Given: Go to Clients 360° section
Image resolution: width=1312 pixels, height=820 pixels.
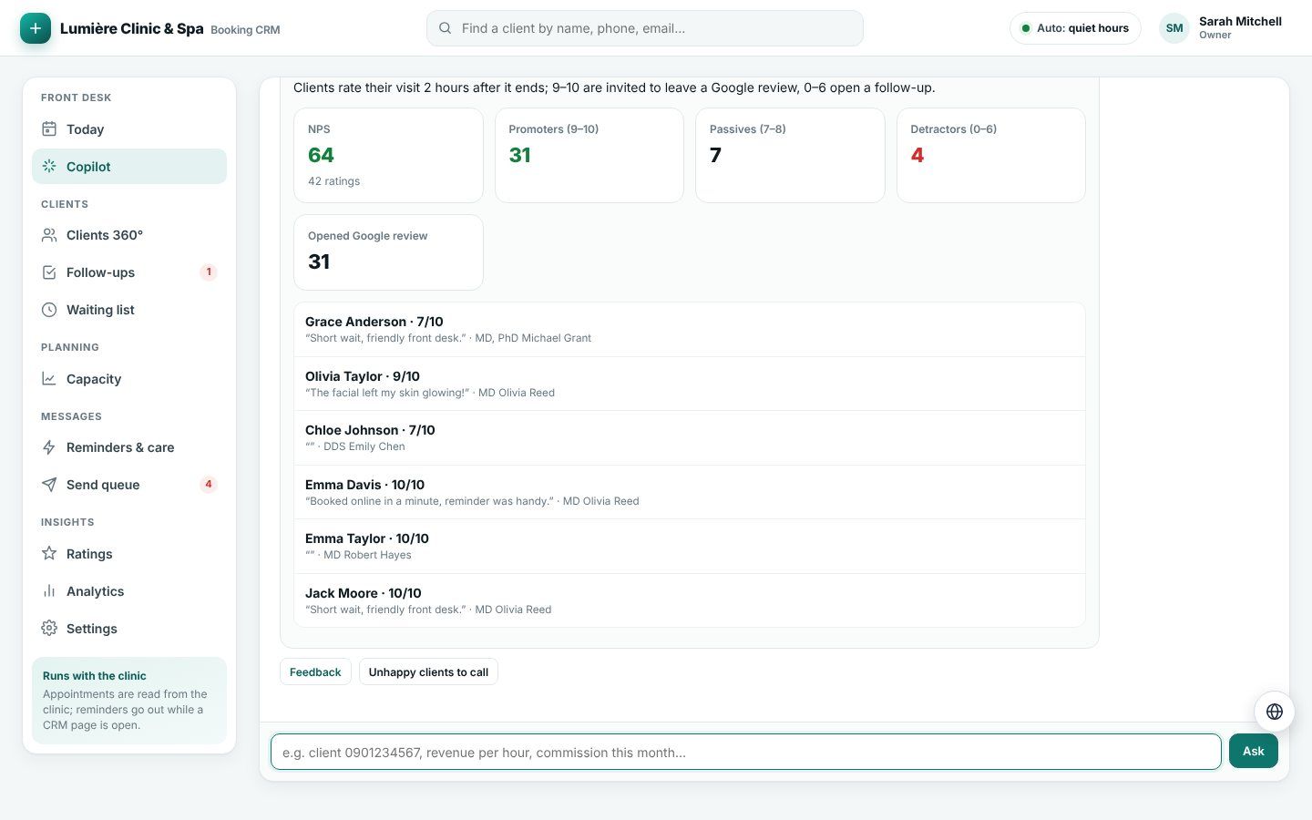Looking at the screenshot, I should point(129,235).
